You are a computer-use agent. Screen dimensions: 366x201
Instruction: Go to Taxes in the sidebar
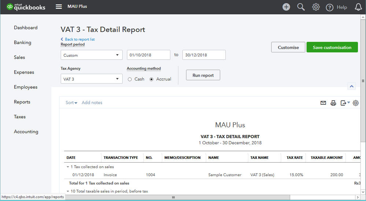20,116
